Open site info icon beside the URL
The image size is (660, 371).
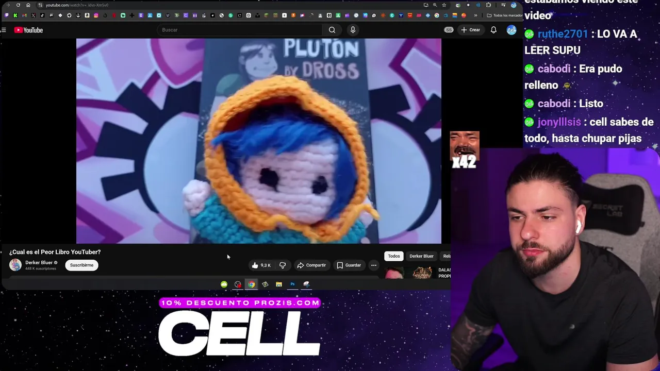(x=40, y=5)
